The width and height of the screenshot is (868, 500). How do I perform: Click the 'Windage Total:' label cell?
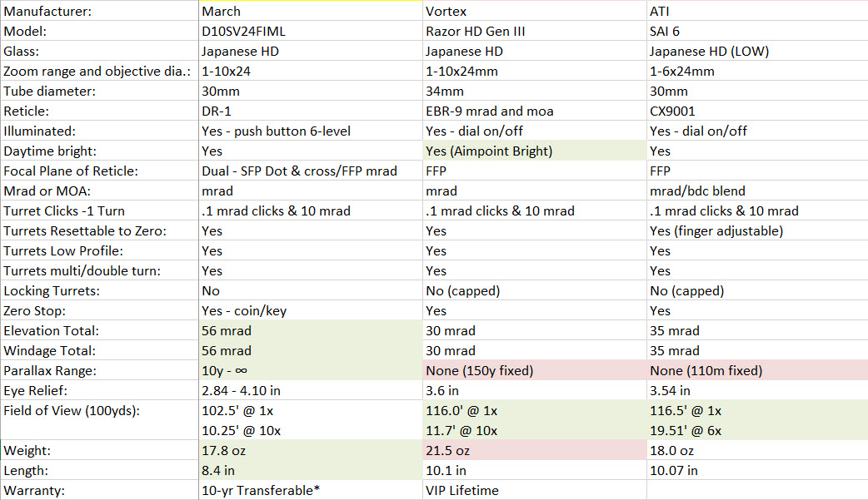pos(100,350)
